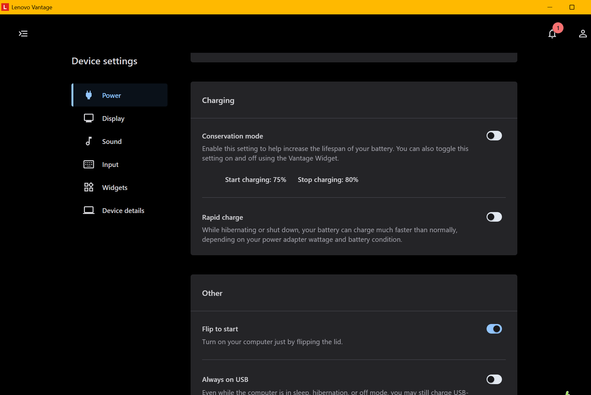Click the Lenovo Vantage title text

click(x=32, y=7)
